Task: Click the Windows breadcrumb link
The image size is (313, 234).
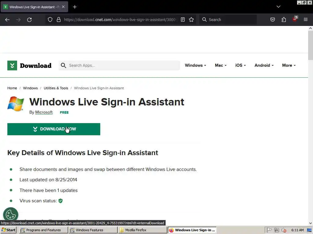Action: pyautogui.click(x=30, y=88)
